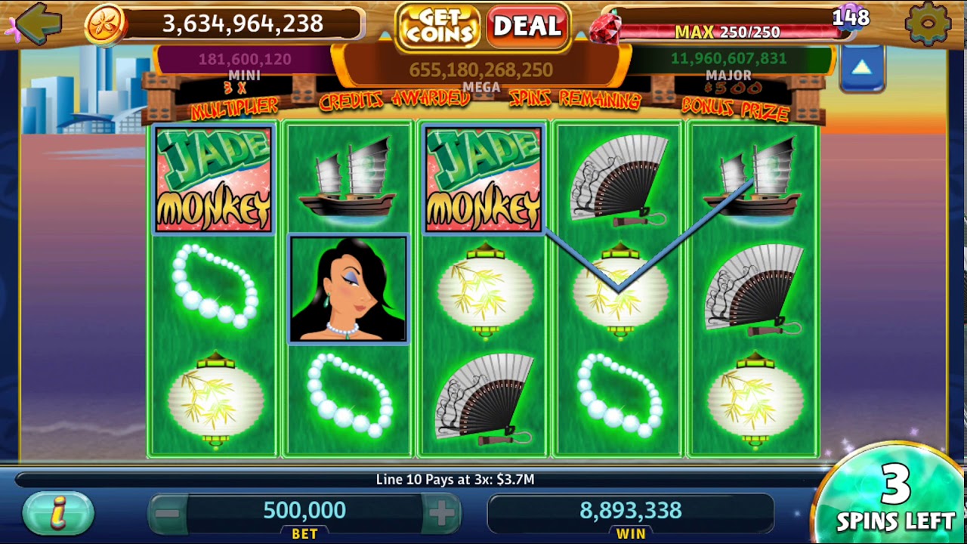
Task: Spin using the Spins Left orb
Action: (x=893, y=496)
